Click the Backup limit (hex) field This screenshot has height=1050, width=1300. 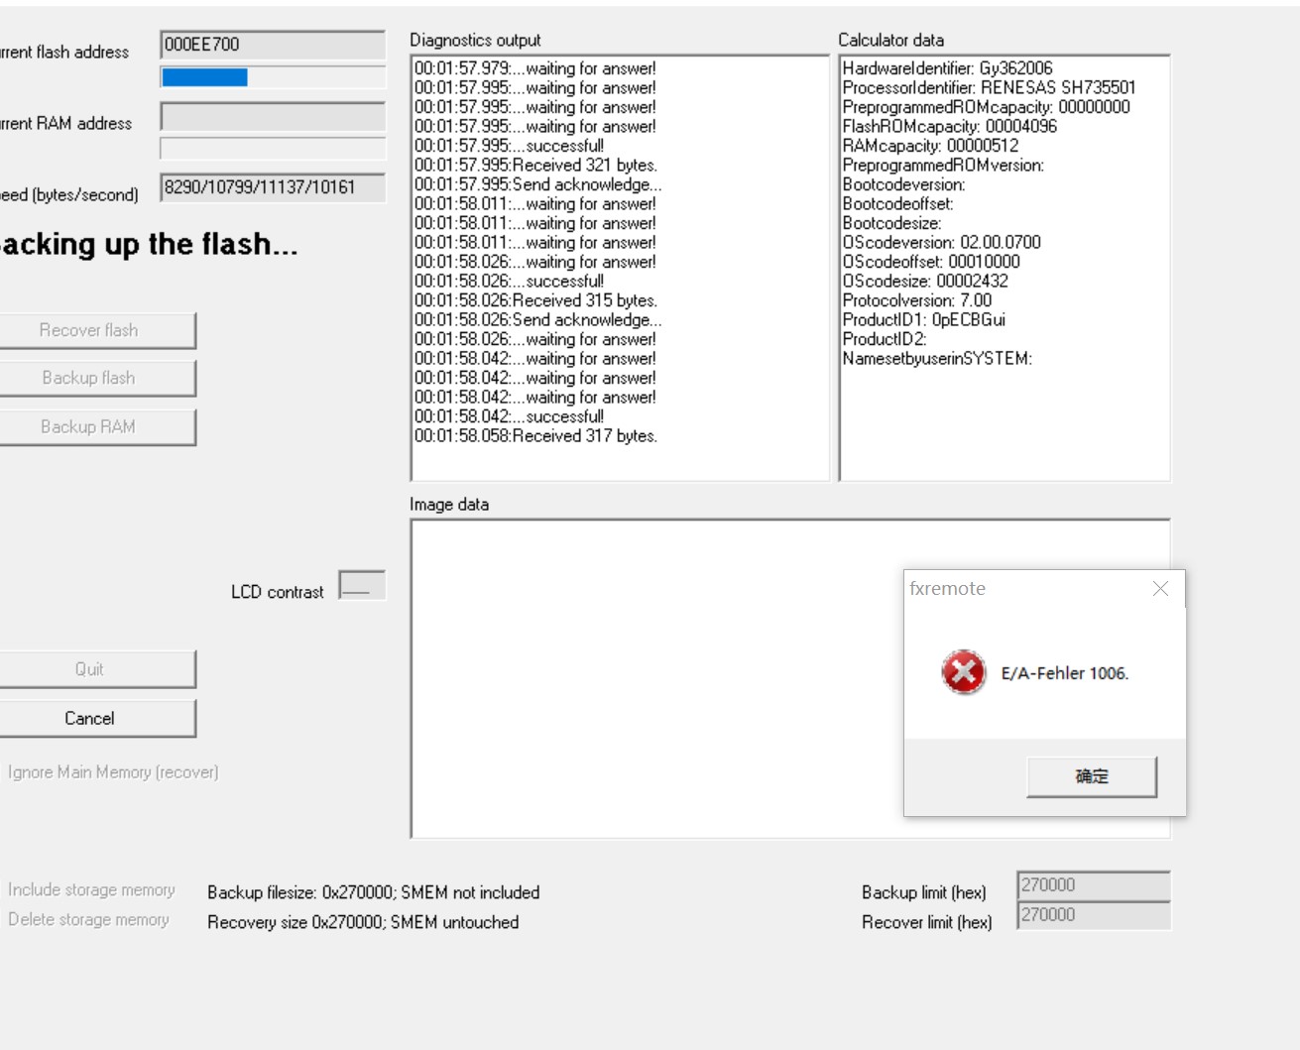[x=1094, y=885]
